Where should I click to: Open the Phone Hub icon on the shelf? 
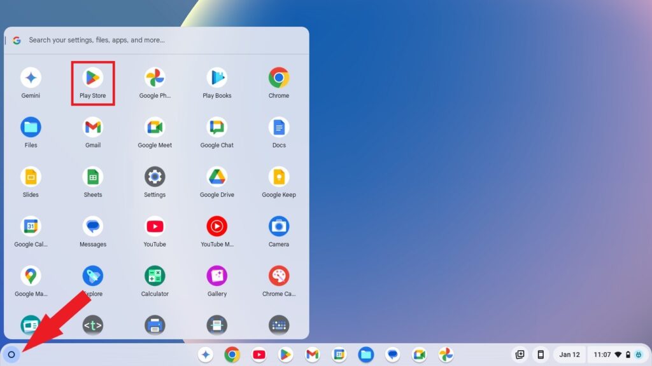[x=541, y=355]
